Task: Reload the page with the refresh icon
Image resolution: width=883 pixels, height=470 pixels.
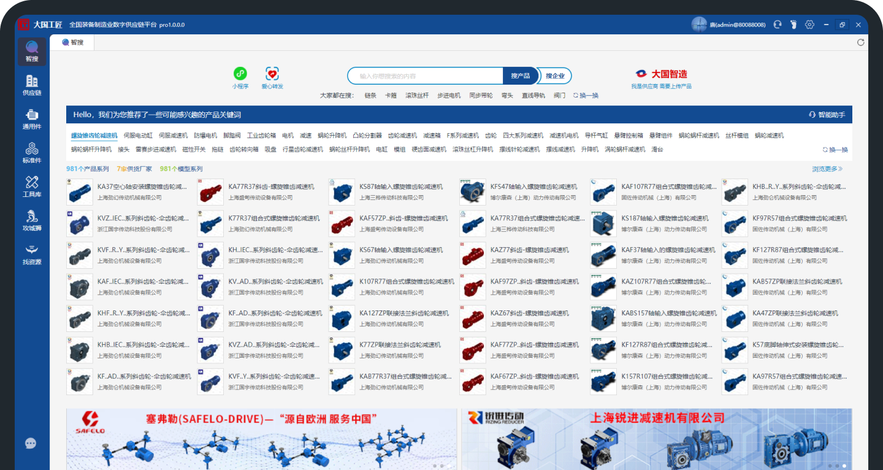Action: pyautogui.click(x=860, y=42)
